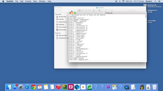
Task: Open the blue cubes app in dock
Action: [77, 87]
